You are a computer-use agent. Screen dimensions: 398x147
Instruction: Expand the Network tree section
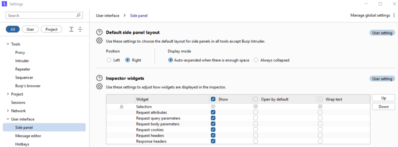[x=8, y=111]
